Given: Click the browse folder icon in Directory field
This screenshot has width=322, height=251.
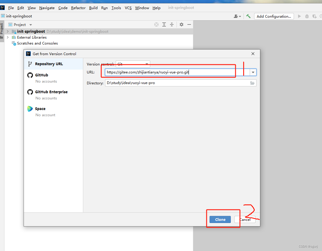Looking at the screenshot, I should click(252, 83).
